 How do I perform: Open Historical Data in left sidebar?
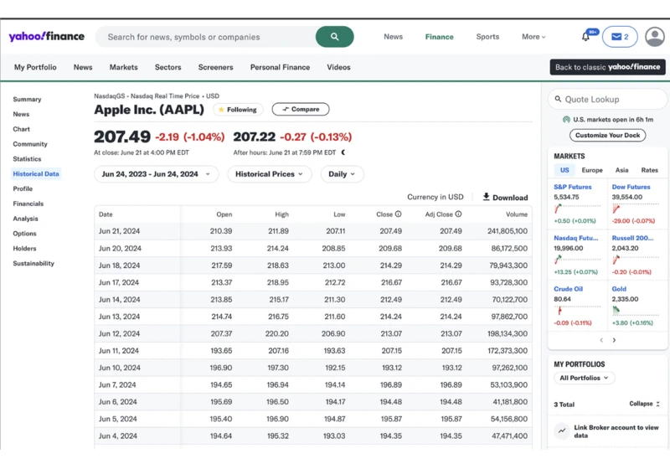pos(36,174)
